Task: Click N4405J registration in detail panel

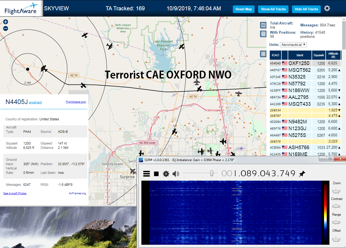Action: pos(17,102)
